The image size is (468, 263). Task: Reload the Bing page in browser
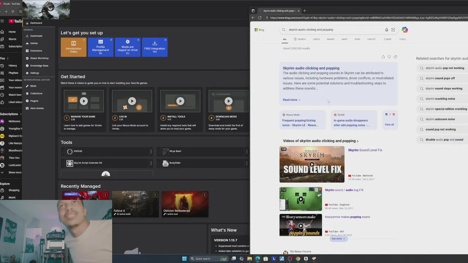tap(260, 18)
